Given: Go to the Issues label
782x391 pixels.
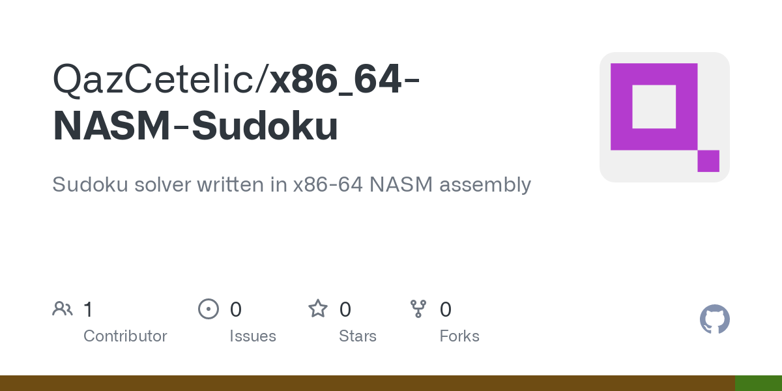Looking at the screenshot, I should 253,336.
